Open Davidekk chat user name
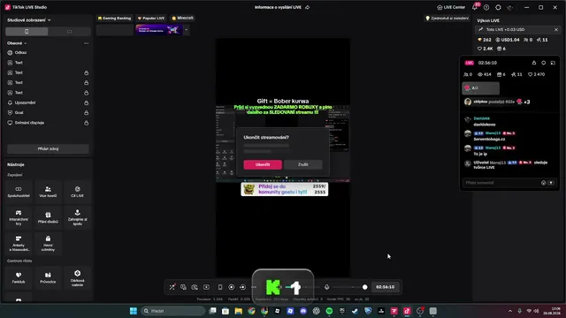The image size is (566, 318). [481, 118]
